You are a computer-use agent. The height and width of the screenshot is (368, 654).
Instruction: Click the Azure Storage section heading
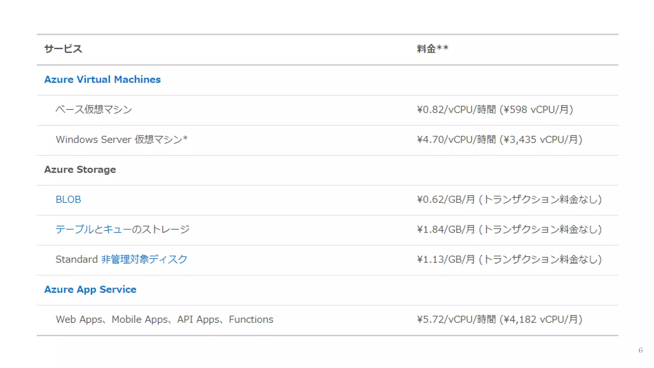pyautogui.click(x=80, y=170)
